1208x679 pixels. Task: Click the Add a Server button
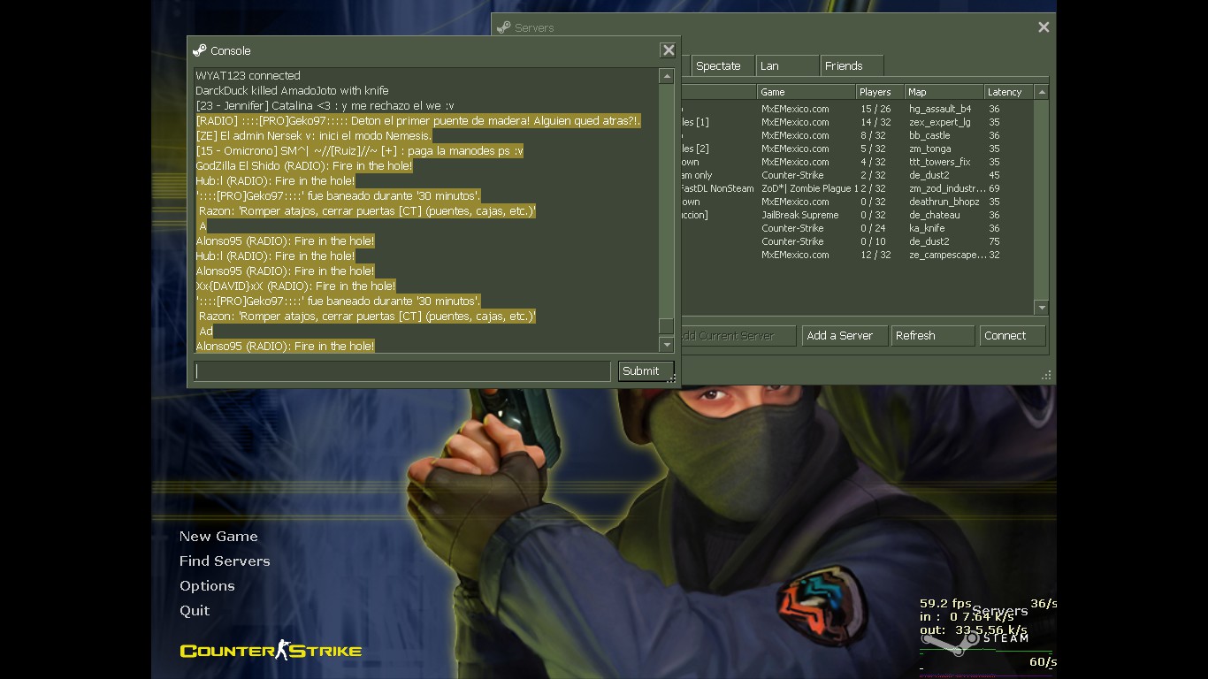(x=845, y=336)
